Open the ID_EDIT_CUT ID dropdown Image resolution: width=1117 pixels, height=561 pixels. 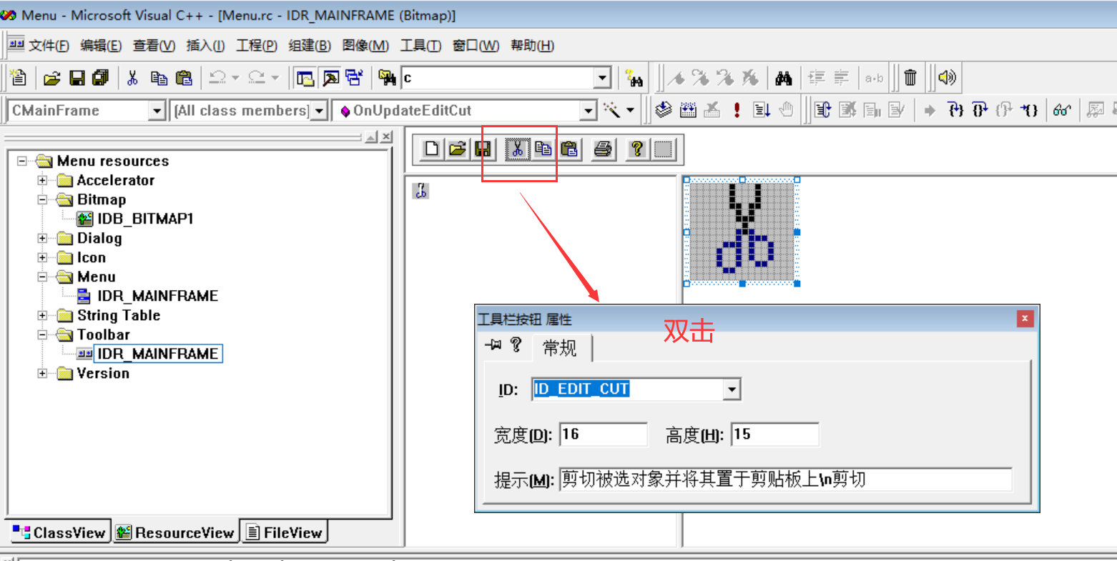732,389
